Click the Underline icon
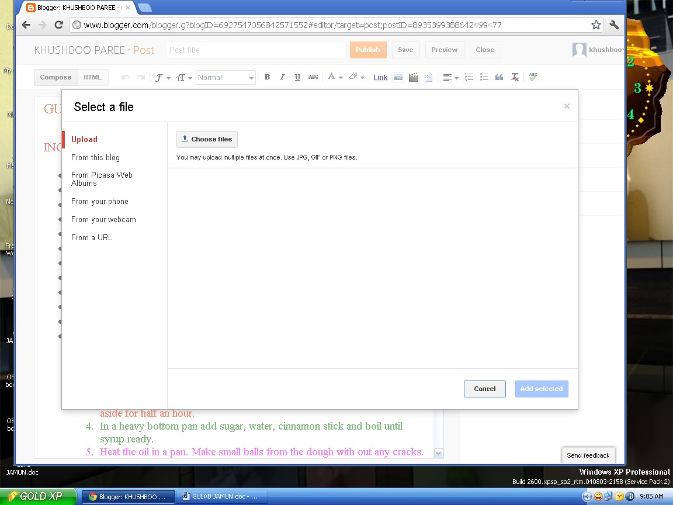The width and height of the screenshot is (673, 505). point(297,77)
